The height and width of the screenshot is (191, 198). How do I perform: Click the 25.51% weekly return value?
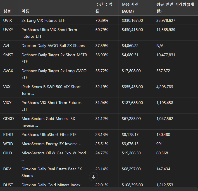coord(102,144)
